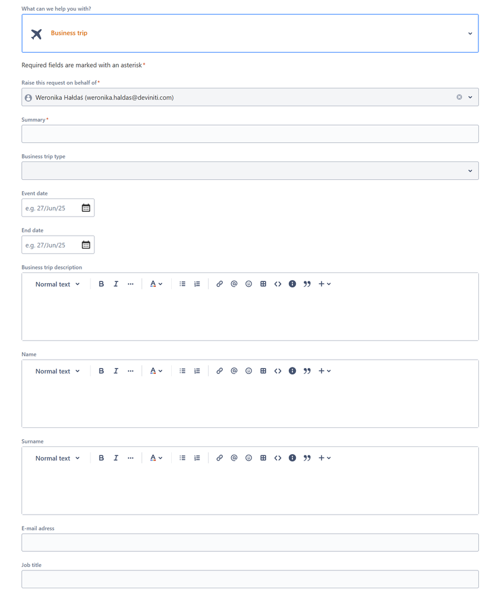Insert link in Business trip description editor
Viewport: 498px width, 593px height.
click(x=219, y=284)
